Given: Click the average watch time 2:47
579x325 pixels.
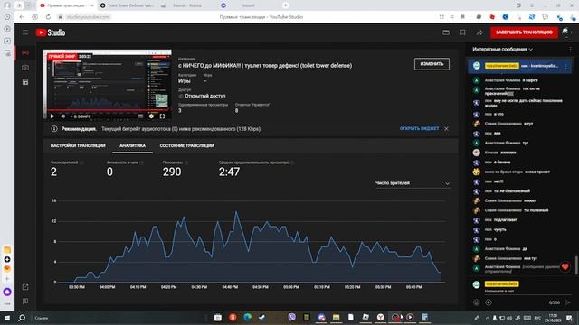Looking at the screenshot, I should click(229, 172).
